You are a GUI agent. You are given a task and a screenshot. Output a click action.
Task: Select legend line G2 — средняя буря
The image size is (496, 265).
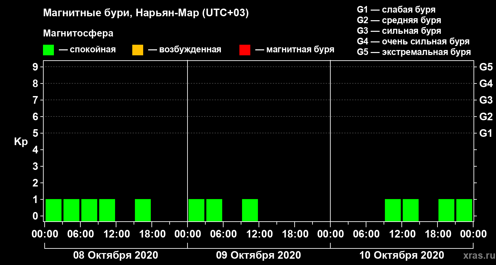tap(399, 20)
